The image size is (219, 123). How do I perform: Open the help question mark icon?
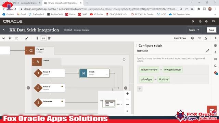coord(206,21)
